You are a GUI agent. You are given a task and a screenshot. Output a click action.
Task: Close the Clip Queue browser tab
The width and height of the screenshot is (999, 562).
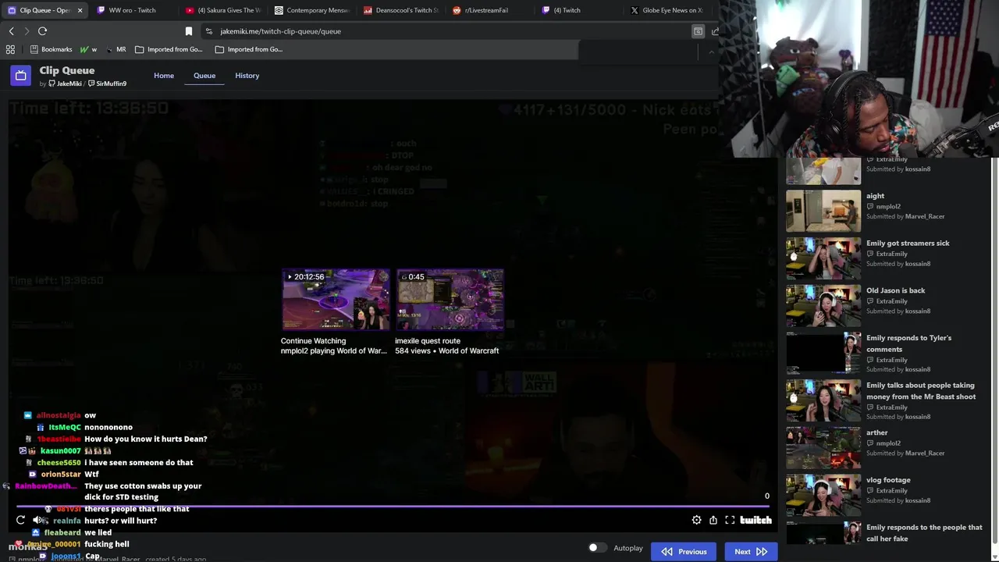(80, 10)
